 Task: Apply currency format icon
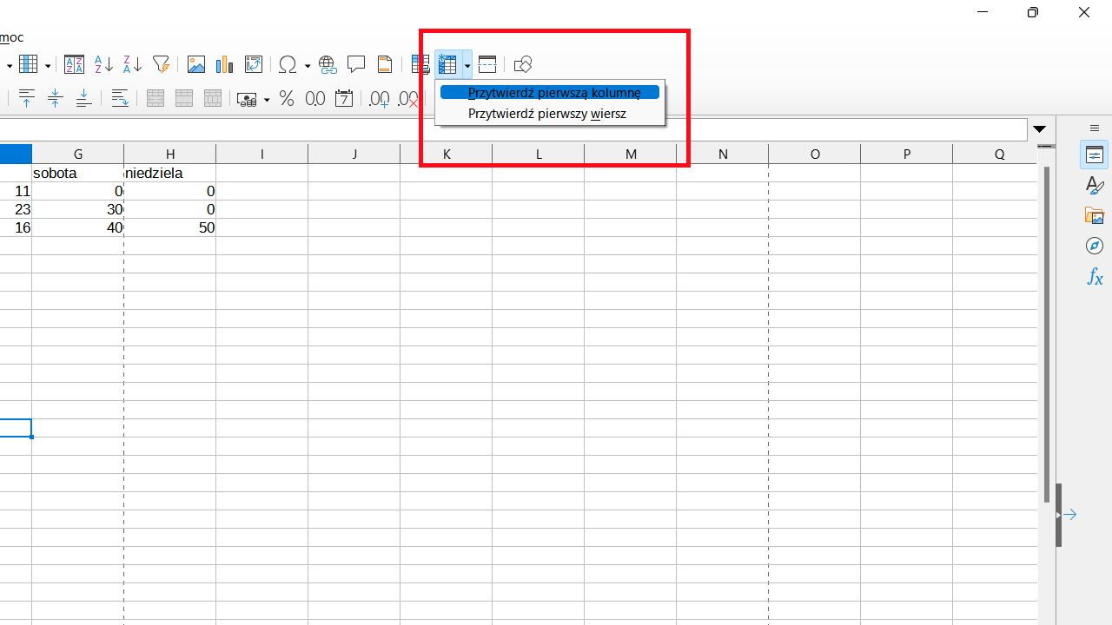tap(248, 99)
